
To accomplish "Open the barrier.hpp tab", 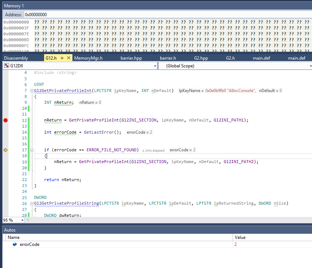I will coord(131,58).
